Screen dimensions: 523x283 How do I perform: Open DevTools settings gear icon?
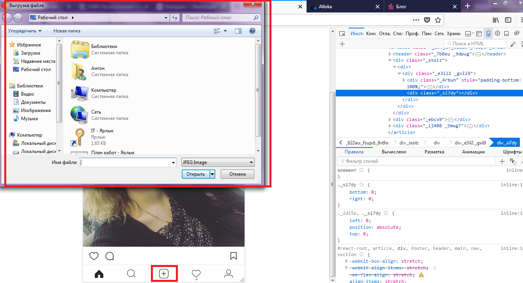(x=497, y=34)
